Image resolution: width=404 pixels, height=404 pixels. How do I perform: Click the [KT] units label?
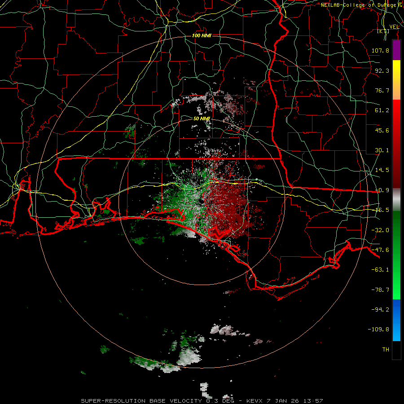[x=383, y=31]
